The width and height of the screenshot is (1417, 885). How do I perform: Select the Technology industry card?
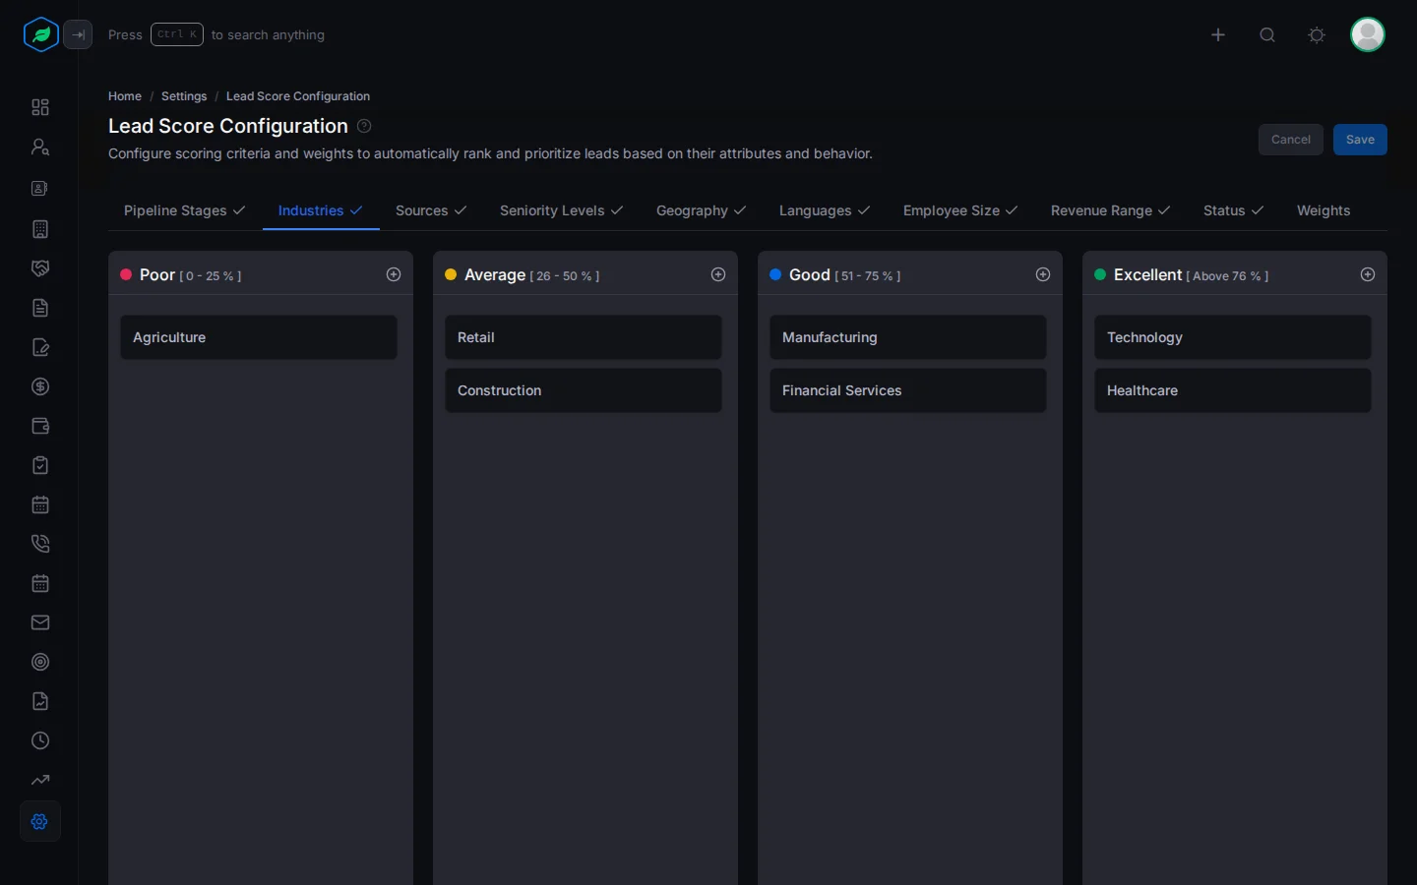1233,337
